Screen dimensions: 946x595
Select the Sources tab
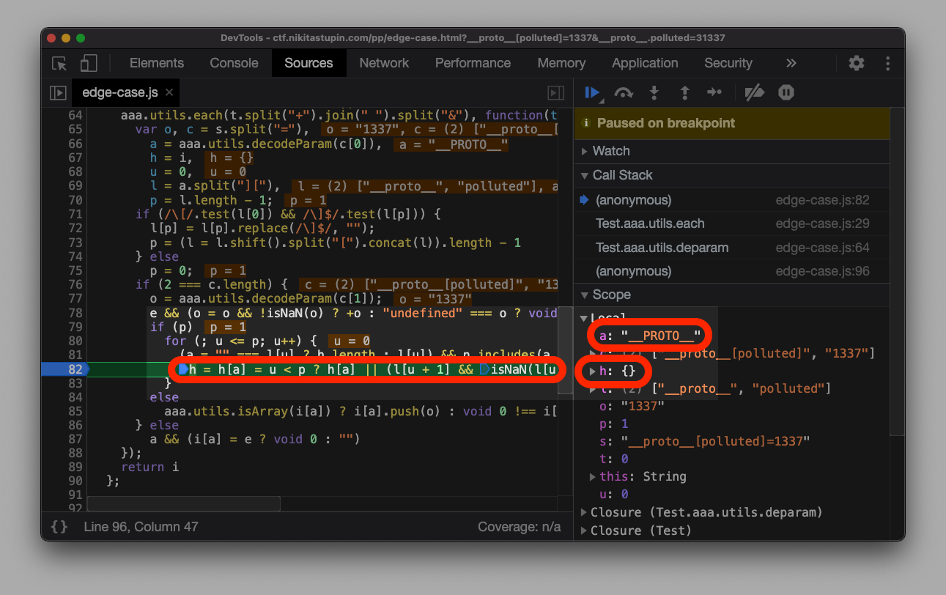tap(308, 63)
